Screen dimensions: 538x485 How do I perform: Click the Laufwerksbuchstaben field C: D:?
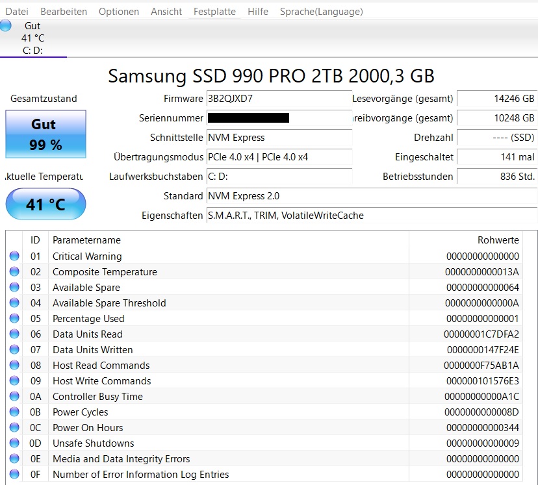pyautogui.click(x=279, y=177)
